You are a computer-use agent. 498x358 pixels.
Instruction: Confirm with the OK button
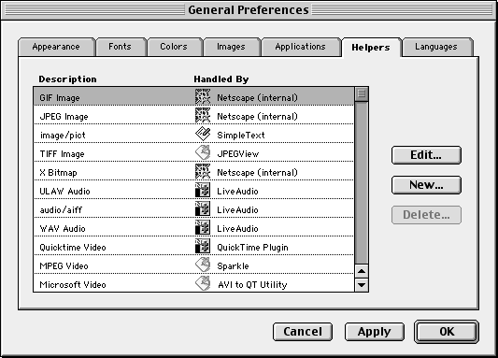pyautogui.click(x=447, y=332)
